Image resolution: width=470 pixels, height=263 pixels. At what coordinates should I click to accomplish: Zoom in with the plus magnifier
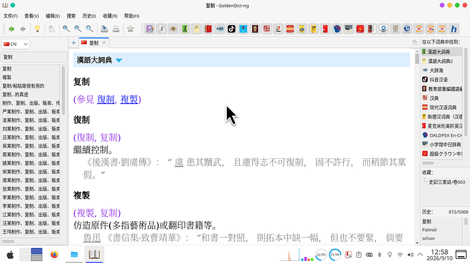(66, 29)
